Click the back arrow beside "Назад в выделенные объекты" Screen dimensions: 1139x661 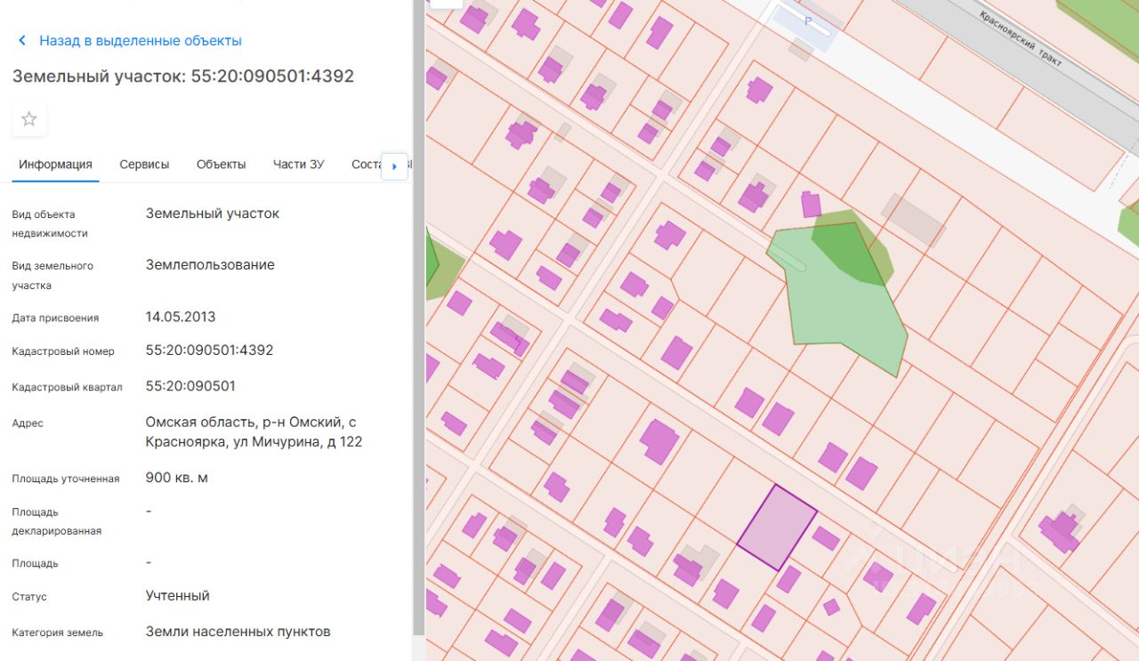coord(22,41)
